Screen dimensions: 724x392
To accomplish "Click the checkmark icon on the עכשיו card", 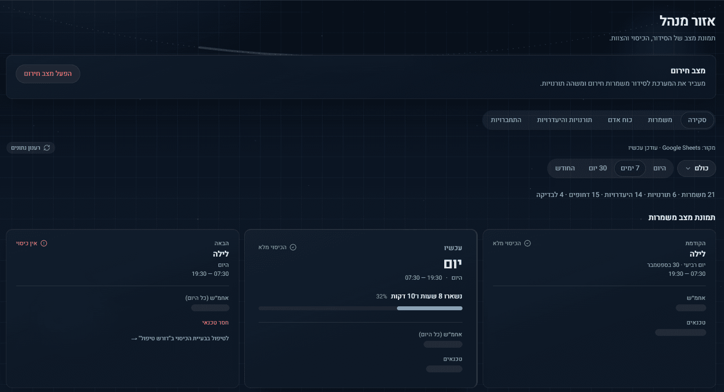I will 293,247.
